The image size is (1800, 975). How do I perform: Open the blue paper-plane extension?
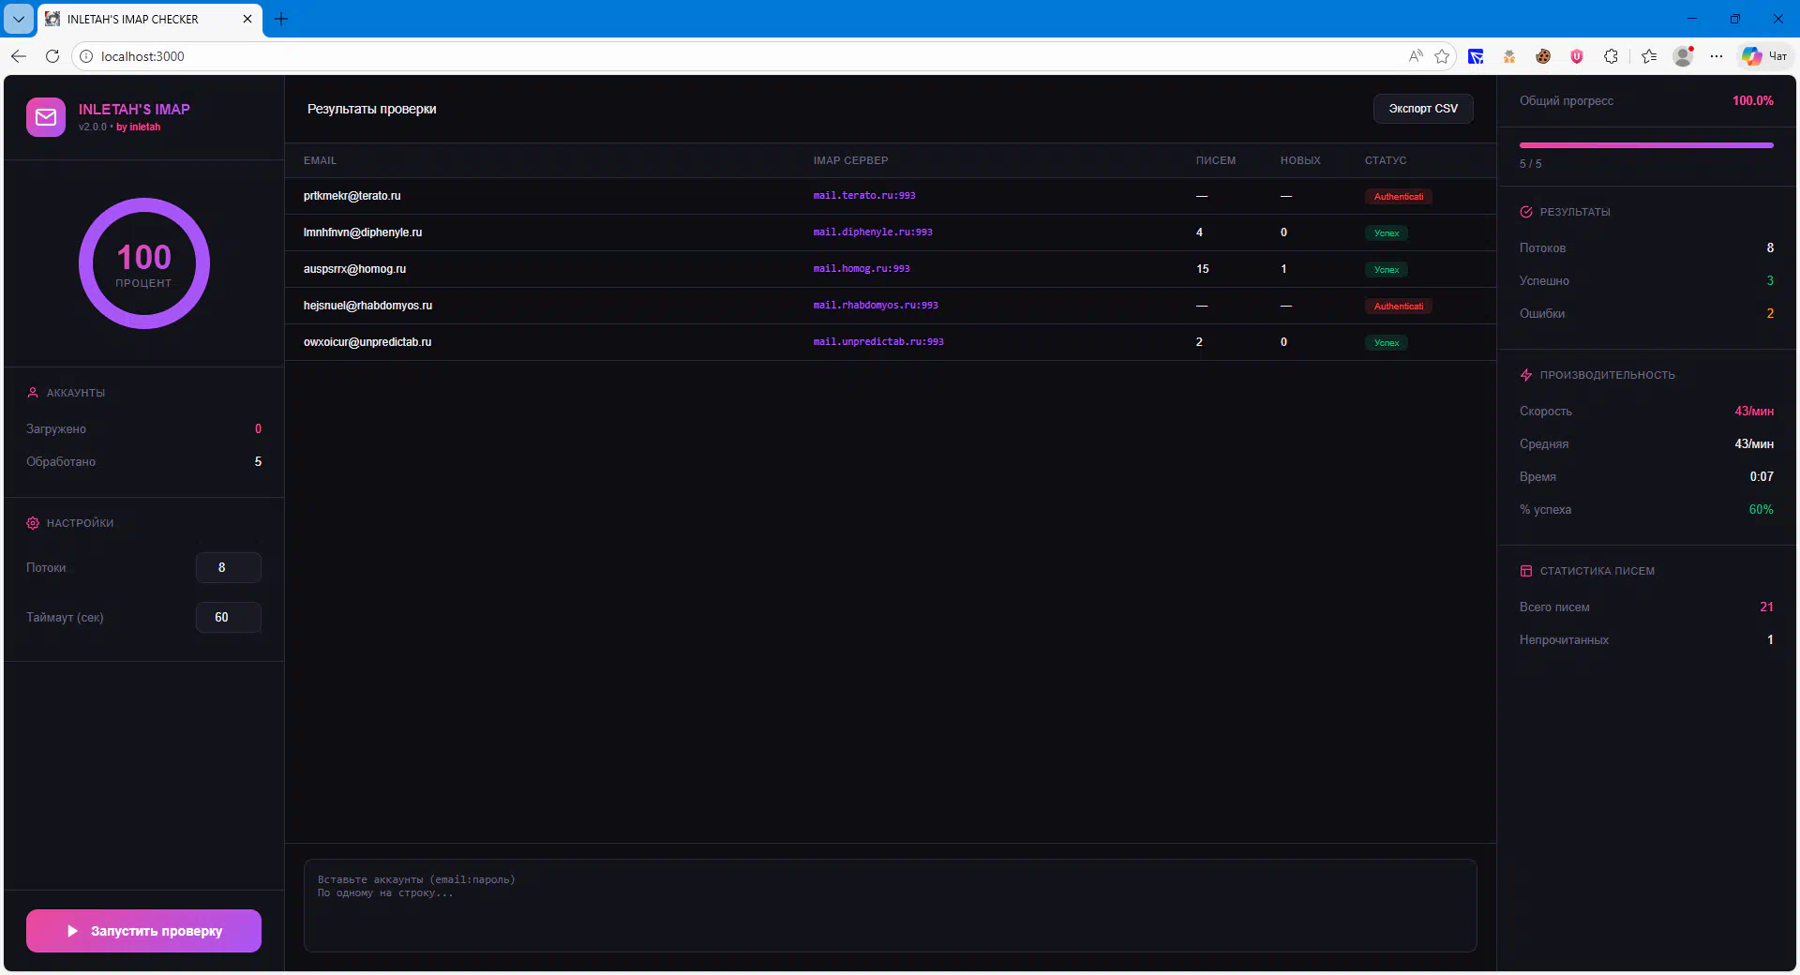pos(1476,56)
